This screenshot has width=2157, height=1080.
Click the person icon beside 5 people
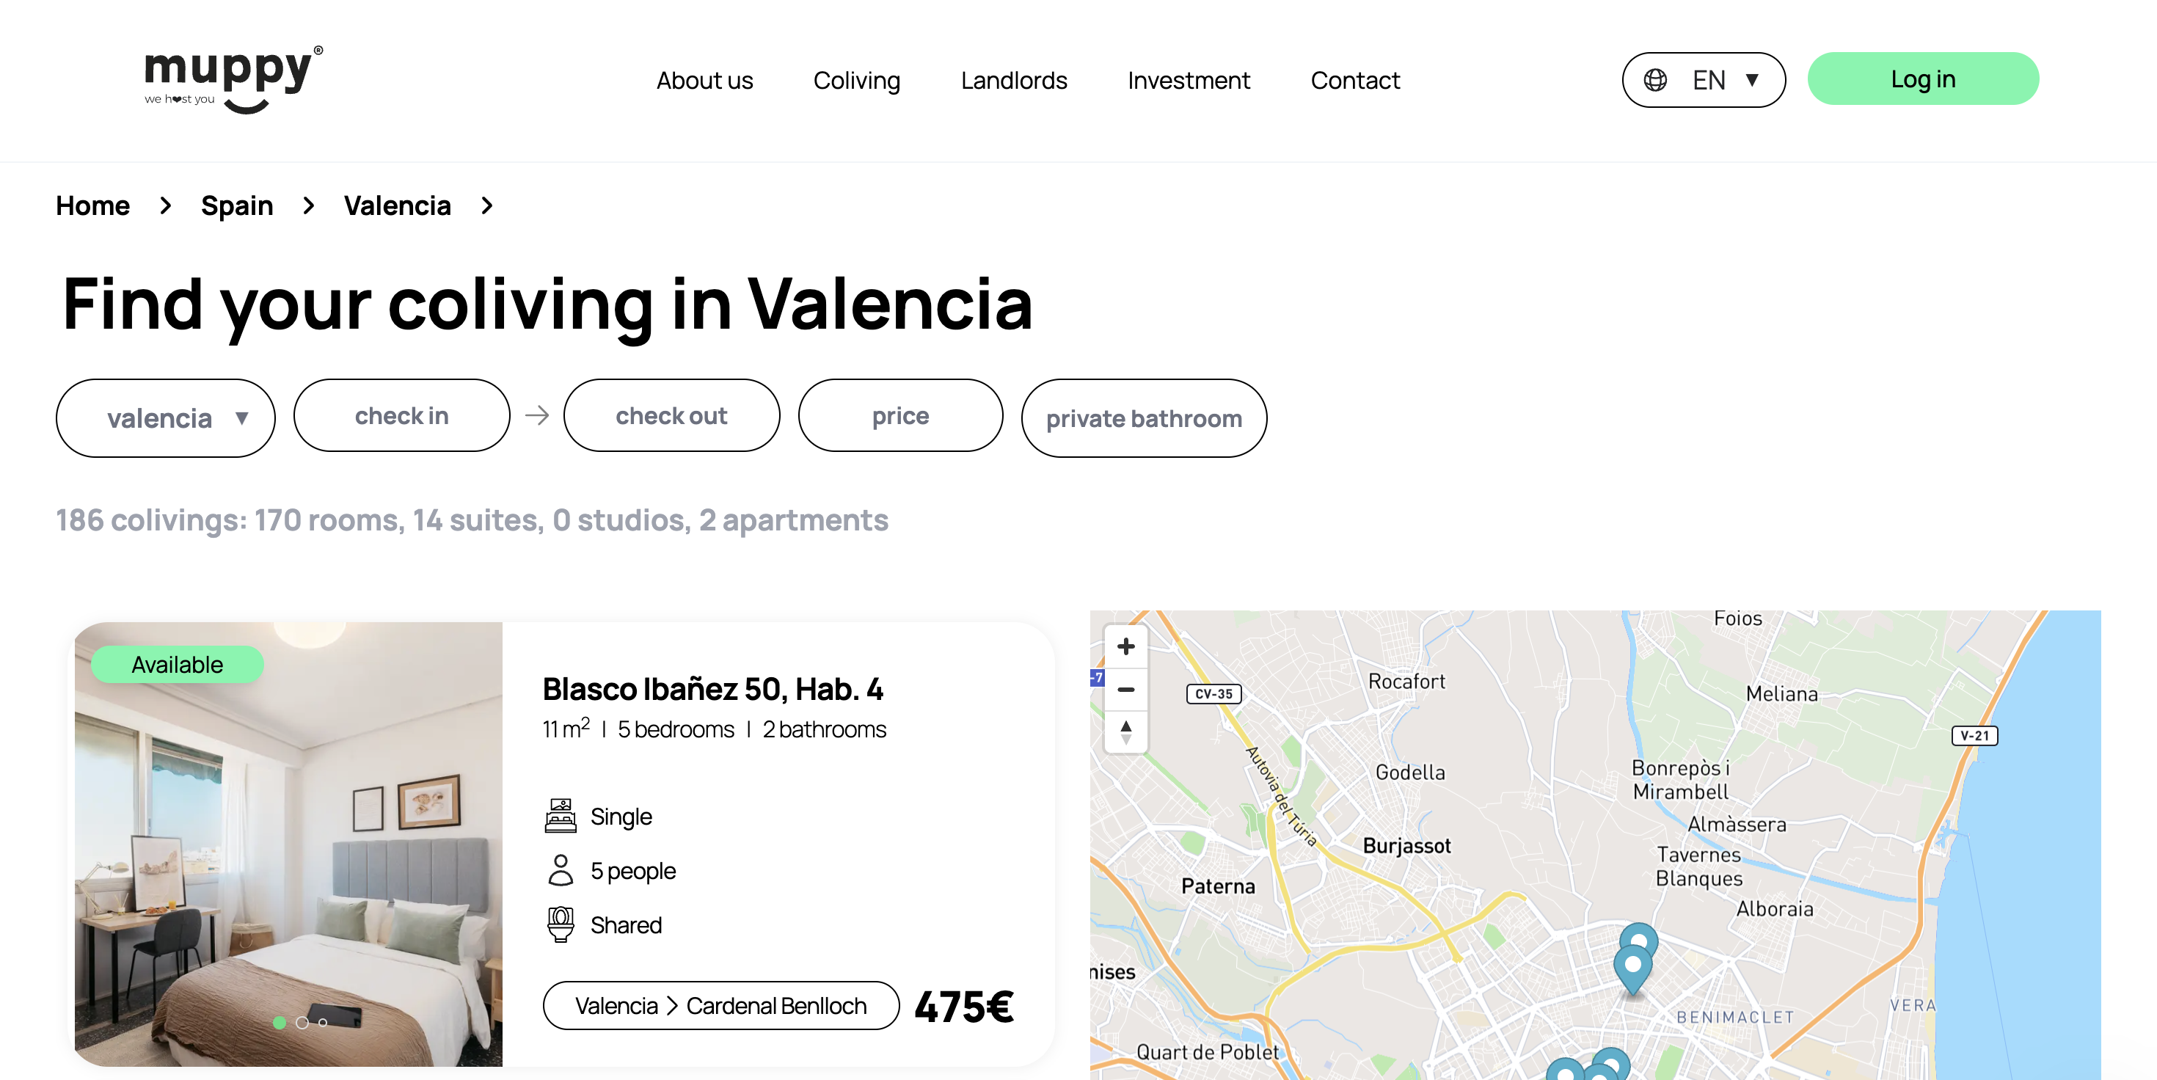click(x=561, y=871)
